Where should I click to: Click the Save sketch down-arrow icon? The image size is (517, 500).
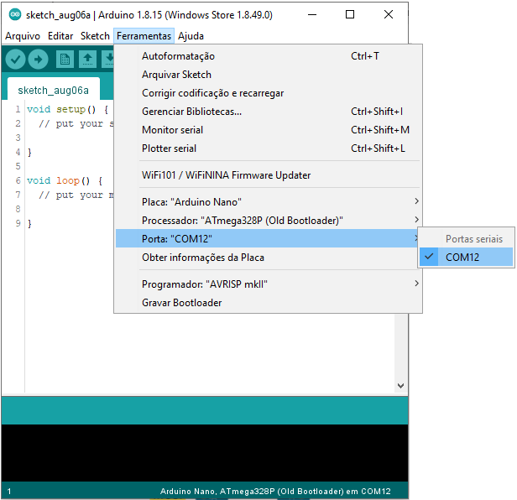pos(107,60)
